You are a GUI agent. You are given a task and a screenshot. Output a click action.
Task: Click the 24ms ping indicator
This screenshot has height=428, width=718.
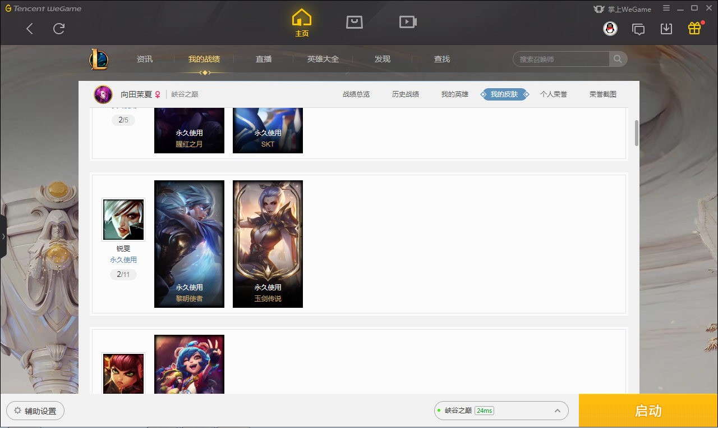click(484, 411)
